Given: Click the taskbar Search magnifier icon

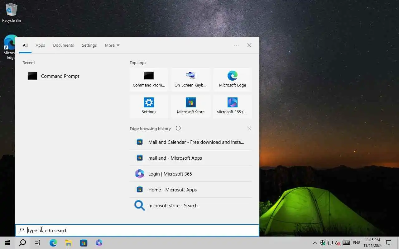Looking at the screenshot, I should (22, 243).
